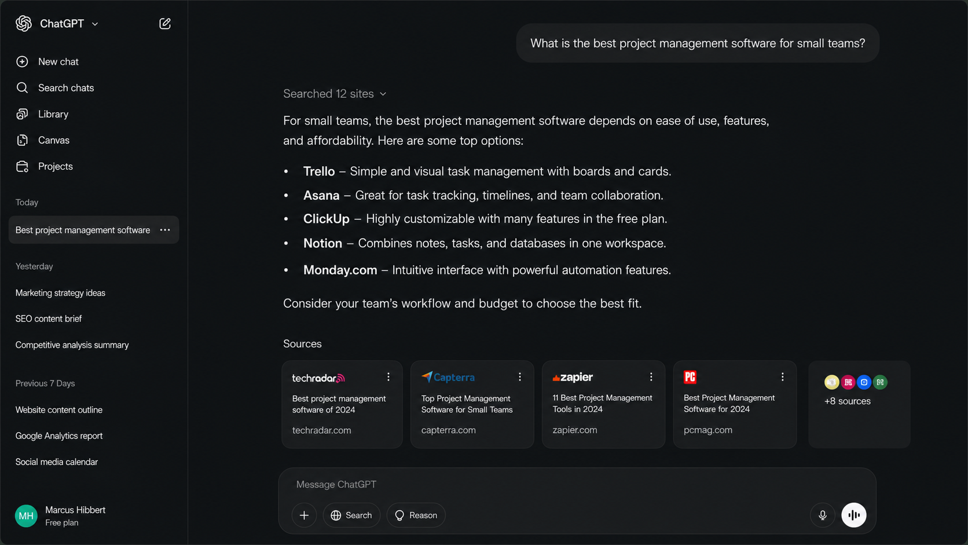Image resolution: width=968 pixels, height=545 pixels.
Task: Open options menu on Capterra source card
Action: tap(520, 377)
